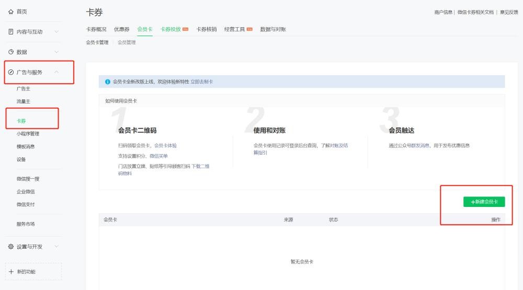
Task: Expand the 设置与开发 chevron
Action: click(56, 247)
